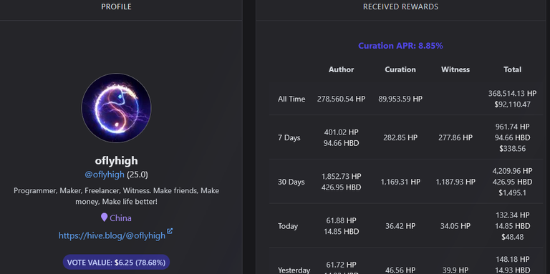The image size is (550, 274).
Task: Click the Today row label
Action: (x=288, y=226)
